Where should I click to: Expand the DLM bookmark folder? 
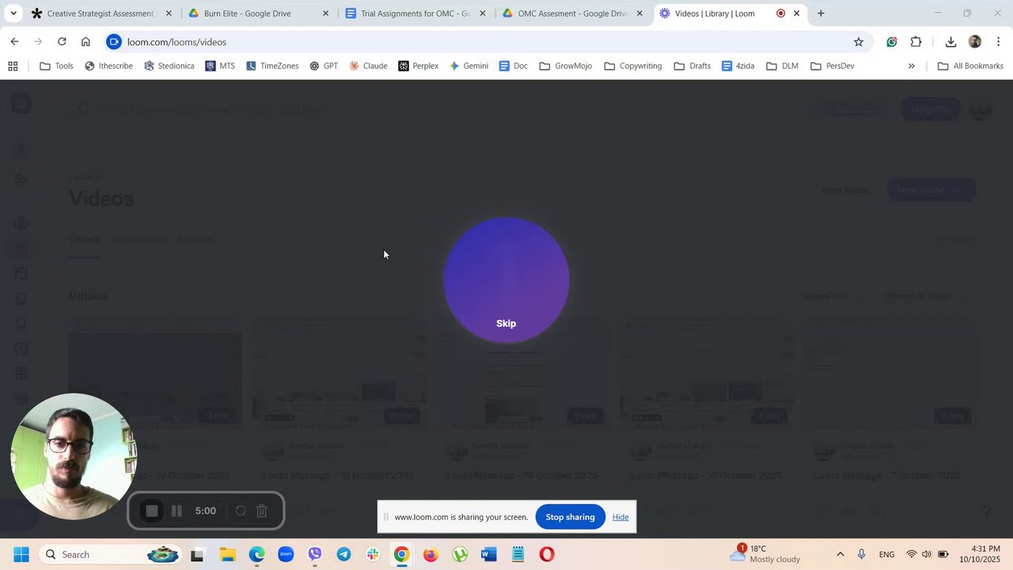[x=782, y=66]
